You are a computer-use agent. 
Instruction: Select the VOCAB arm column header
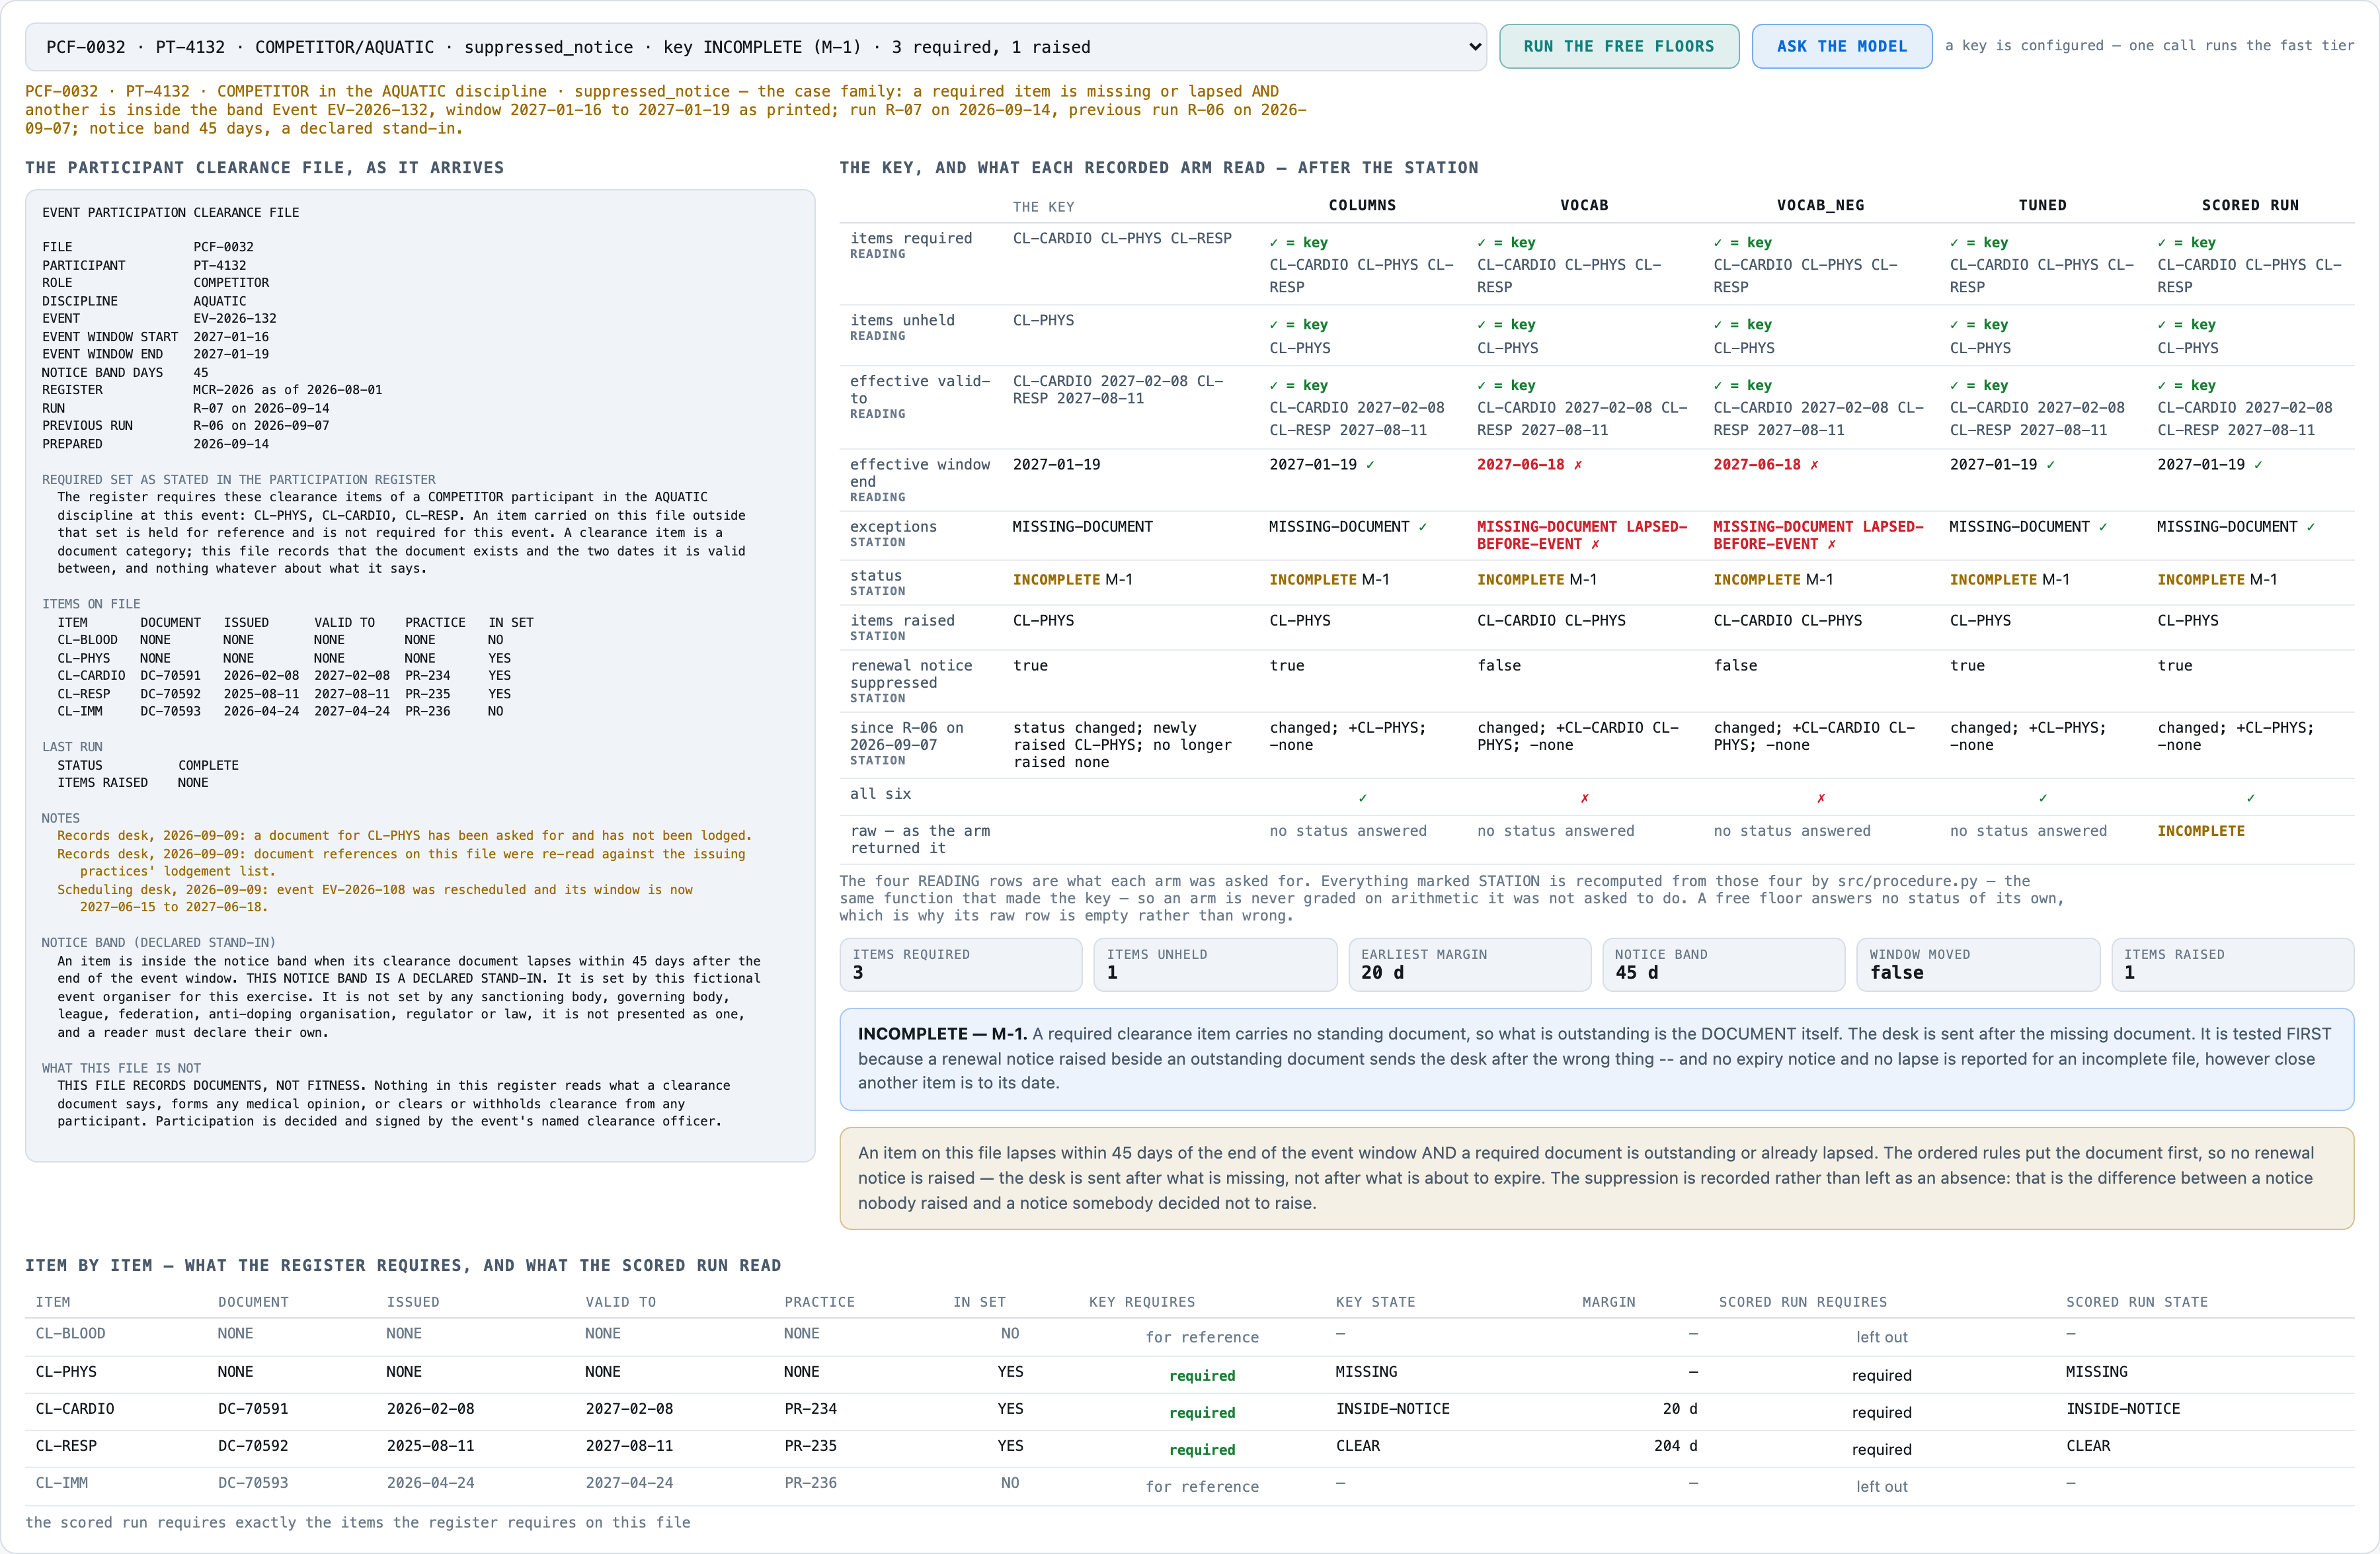1584,205
